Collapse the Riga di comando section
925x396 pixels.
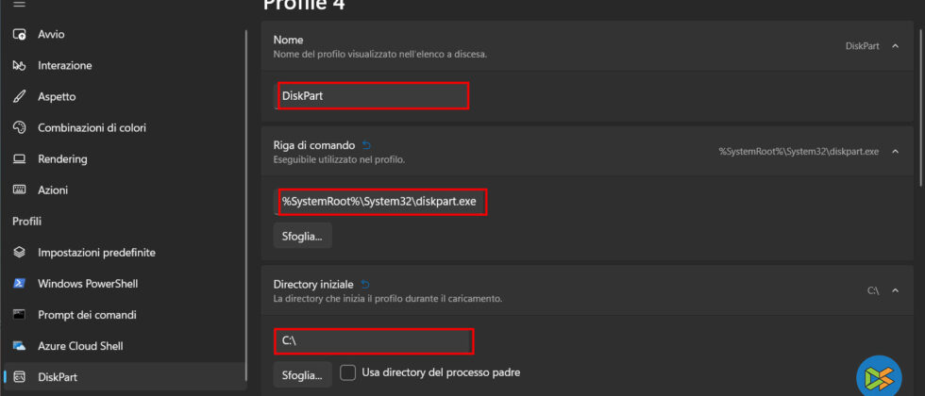coord(895,152)
